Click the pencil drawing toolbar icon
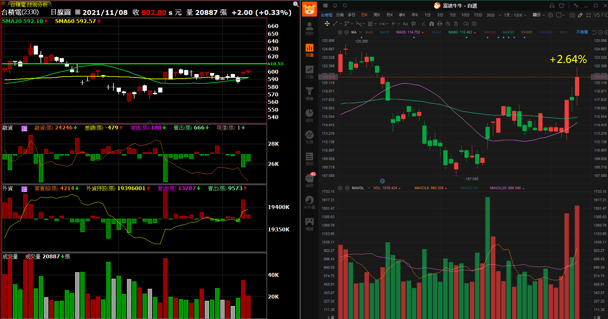 580,15
